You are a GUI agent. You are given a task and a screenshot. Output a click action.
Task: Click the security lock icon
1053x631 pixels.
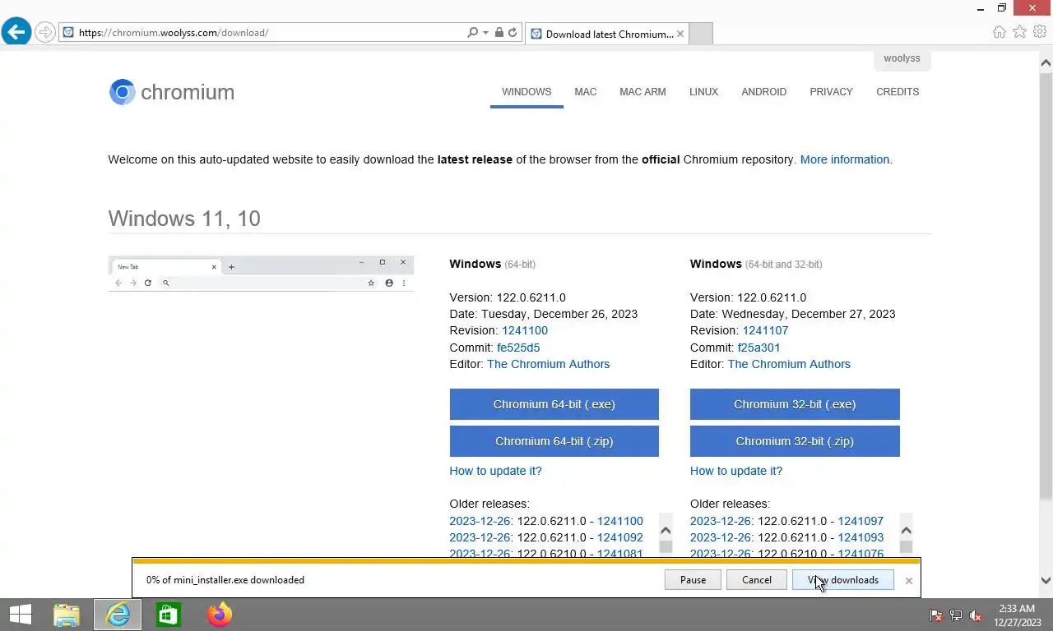(499, 33)
